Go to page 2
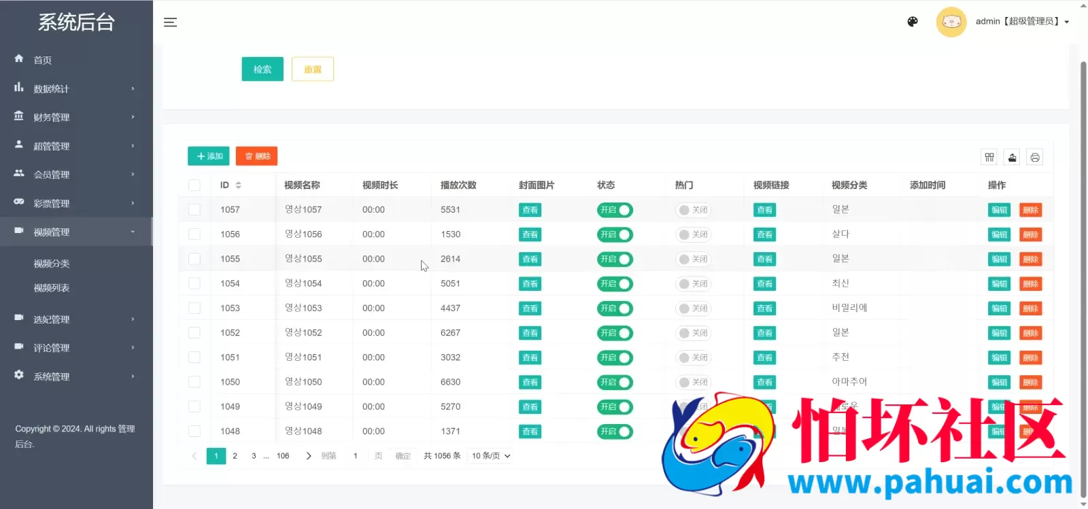The width and height of the screenshot is (1088, 509). (x=235, y=456)
